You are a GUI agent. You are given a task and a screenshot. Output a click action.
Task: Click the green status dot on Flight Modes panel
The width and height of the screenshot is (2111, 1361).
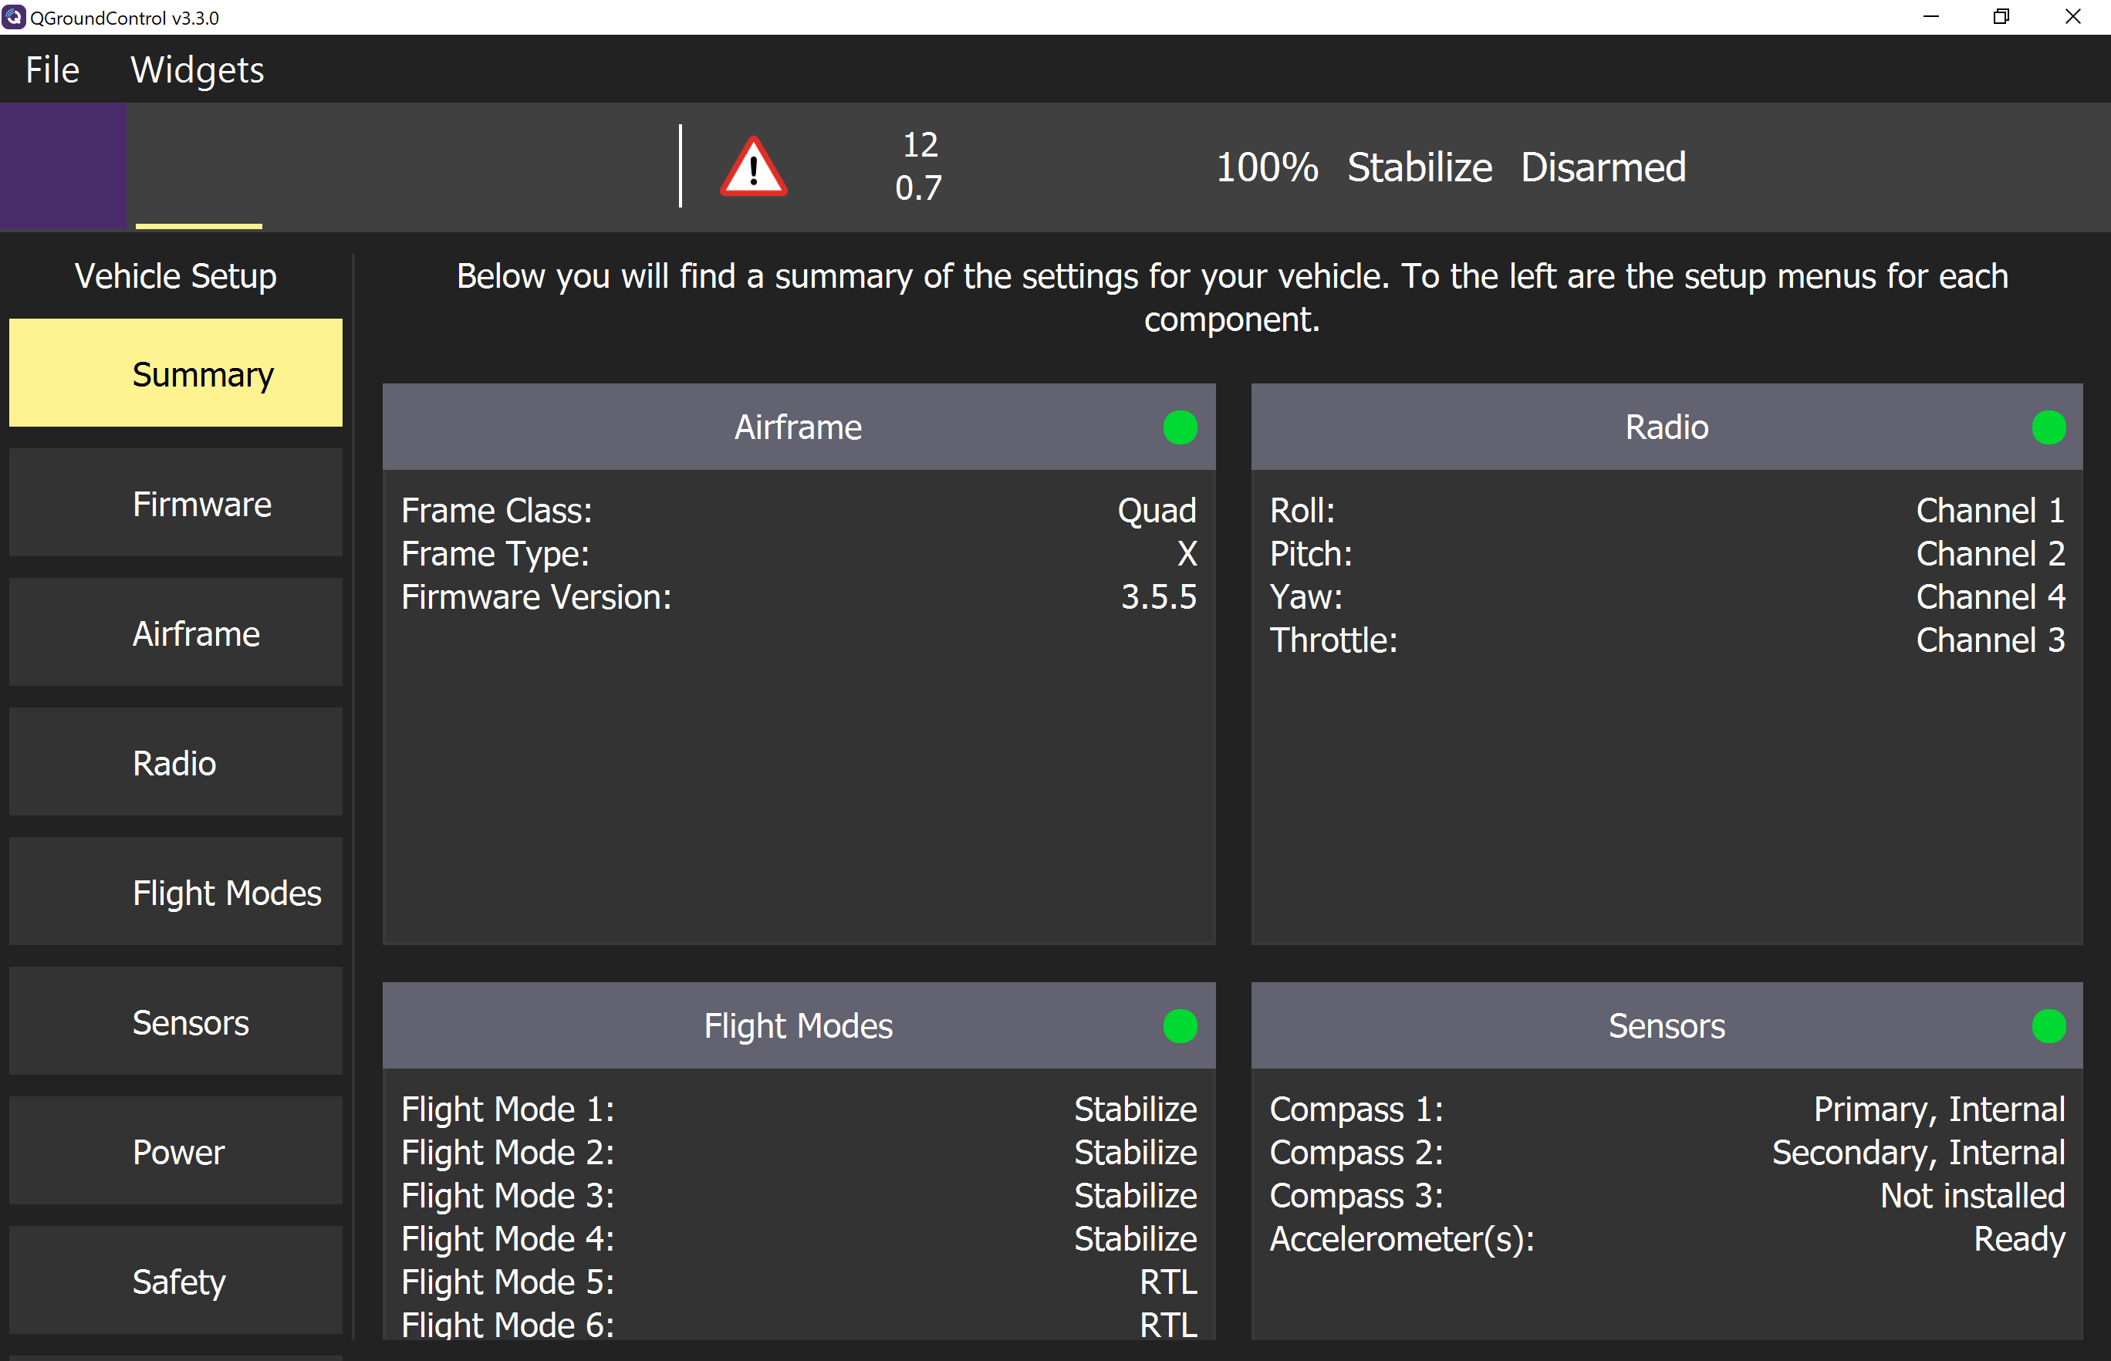1180,1026
